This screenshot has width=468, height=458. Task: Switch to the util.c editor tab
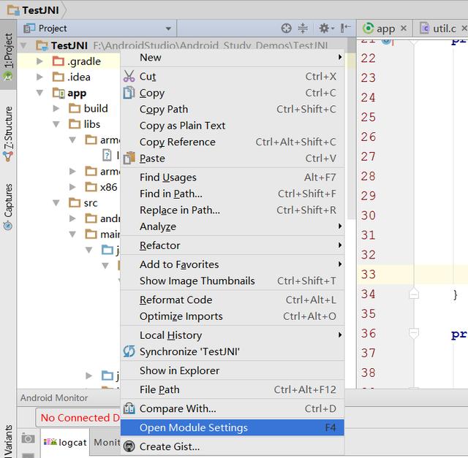(441, 28)
